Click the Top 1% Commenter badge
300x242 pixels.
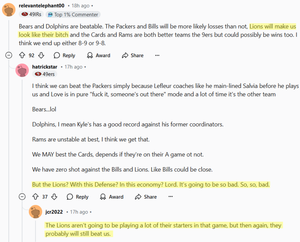pos(73,14)
